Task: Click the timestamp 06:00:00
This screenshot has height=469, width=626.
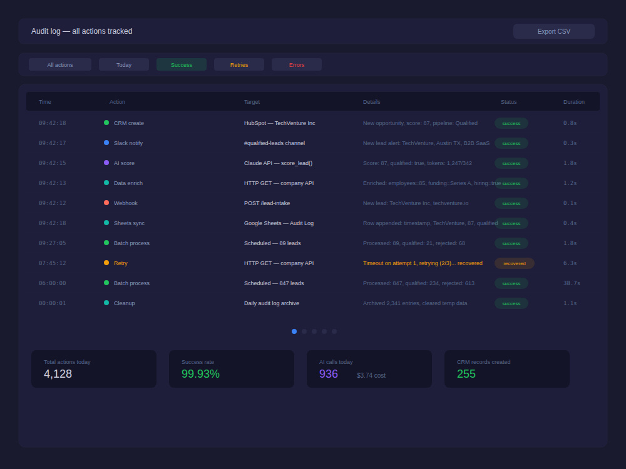Action: pos(53,283)
